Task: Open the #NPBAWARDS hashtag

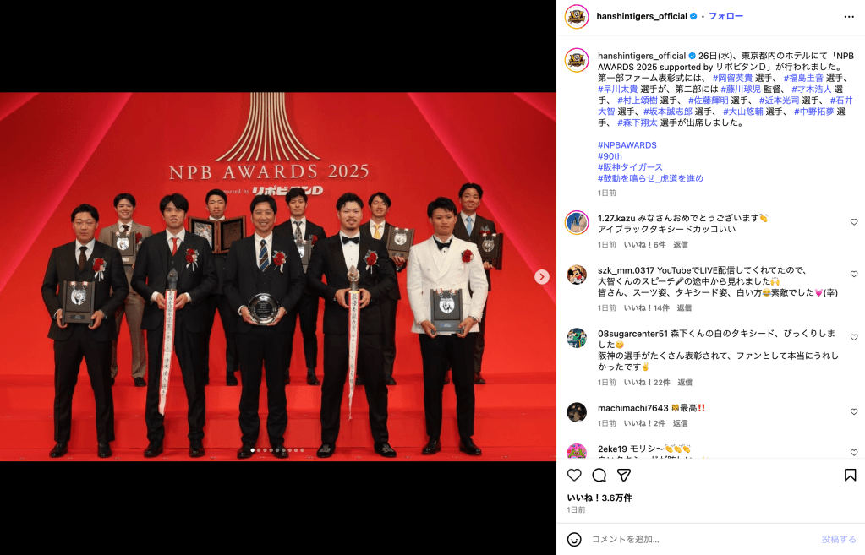Action: point(627,145)
